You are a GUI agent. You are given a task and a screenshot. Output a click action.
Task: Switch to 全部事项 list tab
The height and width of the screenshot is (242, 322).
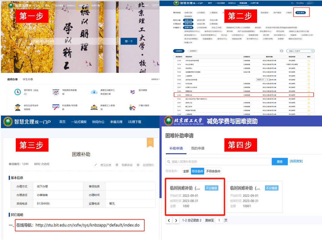[193, 51]
